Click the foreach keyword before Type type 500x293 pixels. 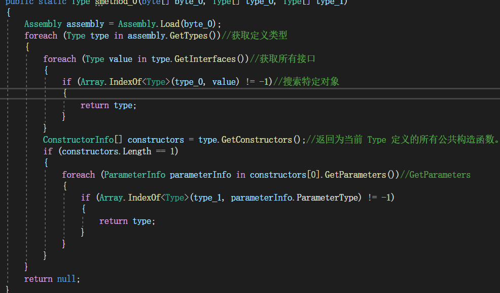click(x=41, y=36)
